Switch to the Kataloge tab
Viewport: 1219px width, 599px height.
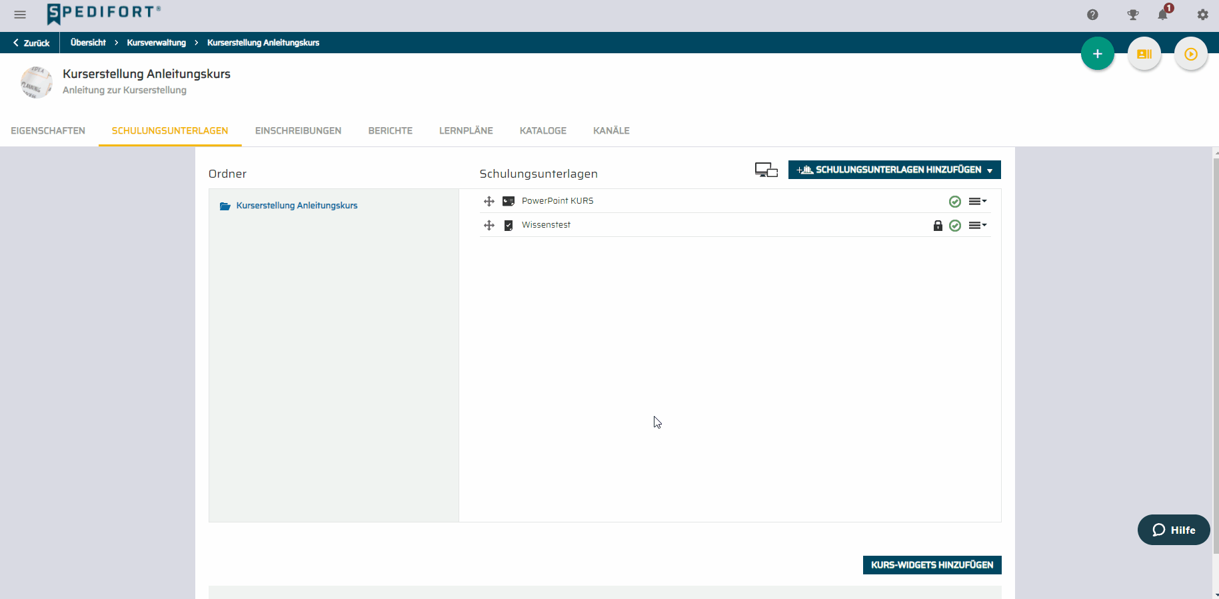click(x=543, y=131)
